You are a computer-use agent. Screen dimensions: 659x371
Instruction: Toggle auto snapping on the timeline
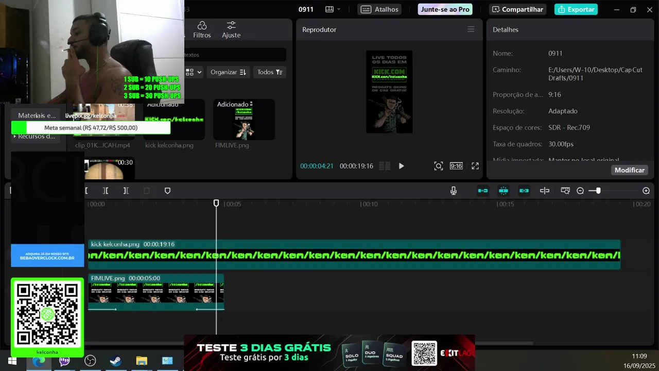pyautogui.click(x=504, y=191)
